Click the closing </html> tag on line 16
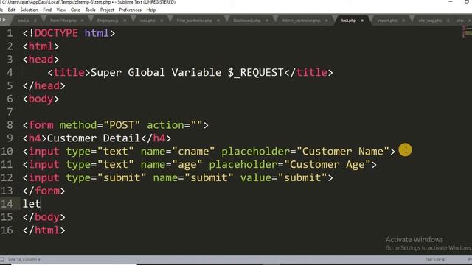Image resolution: width=472 pixels, height=265 pixels. (44, 230)
